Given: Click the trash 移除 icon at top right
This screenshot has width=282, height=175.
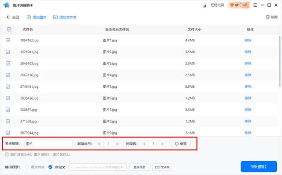Looking at the screenshot, I should [267, 17].
